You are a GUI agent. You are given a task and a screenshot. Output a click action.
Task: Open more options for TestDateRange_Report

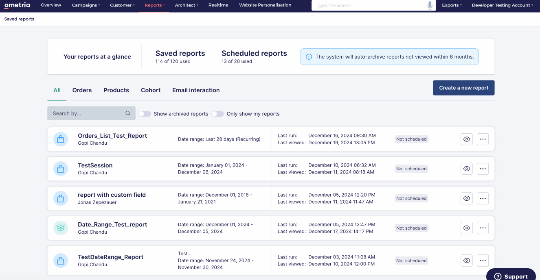[483, 260]
